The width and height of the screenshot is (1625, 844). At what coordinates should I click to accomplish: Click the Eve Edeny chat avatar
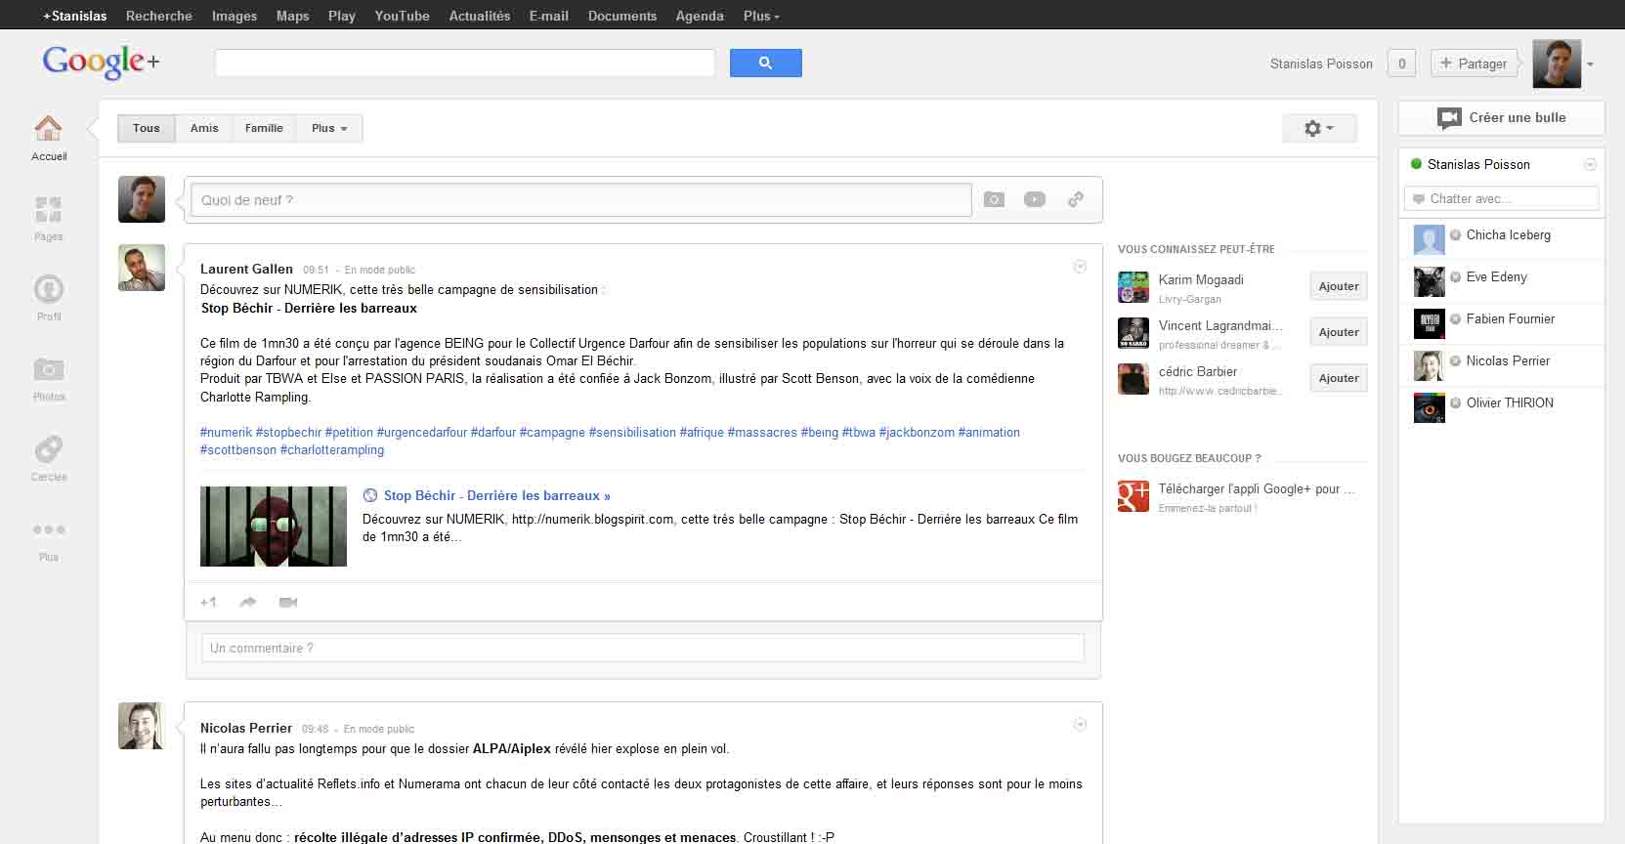(1430, 281)
